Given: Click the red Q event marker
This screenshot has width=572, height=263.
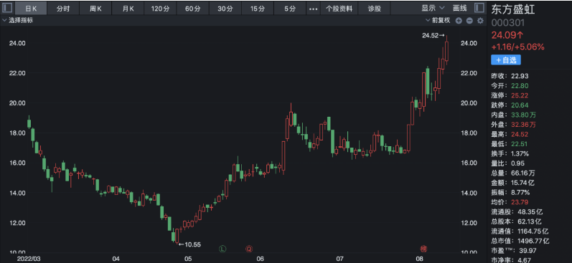Looking at the screenshot, I should [x=249, y=249].
